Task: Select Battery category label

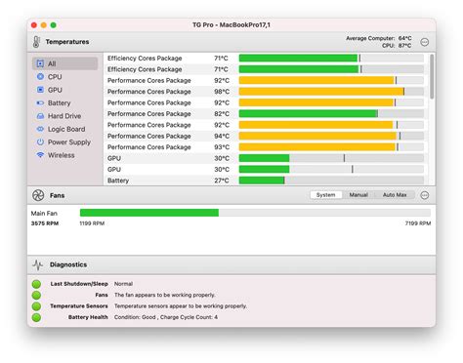Action: coord(59,102)
